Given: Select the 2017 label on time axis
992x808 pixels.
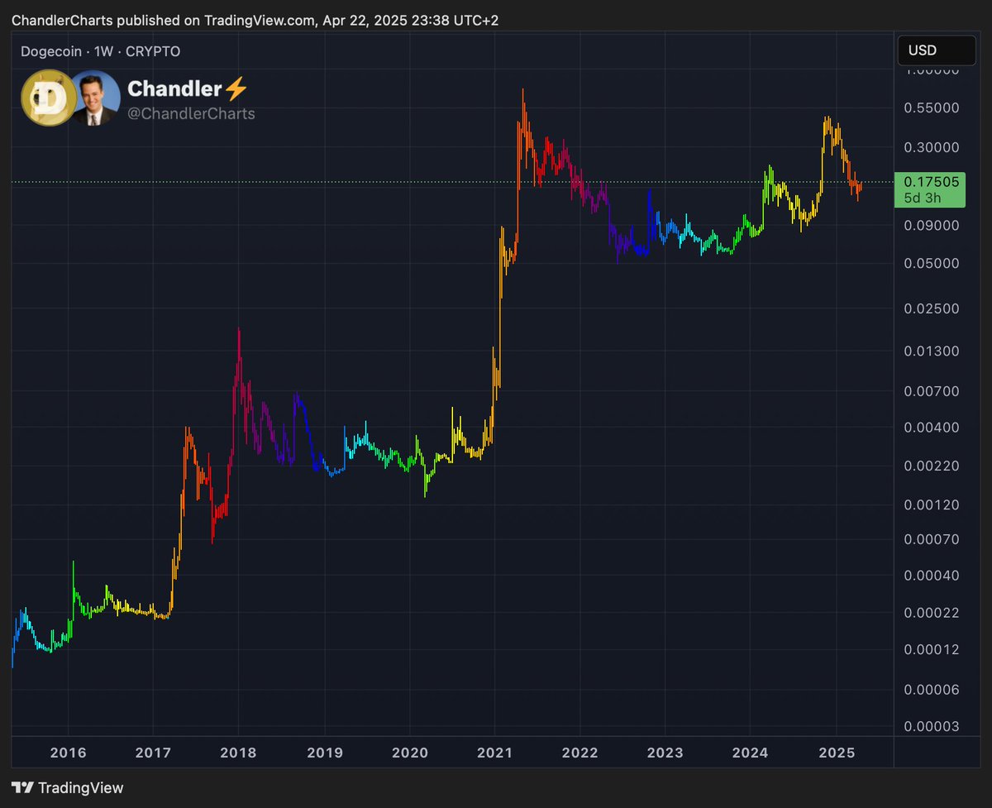Looking at the screenshot, I should [x=153, y=753].
